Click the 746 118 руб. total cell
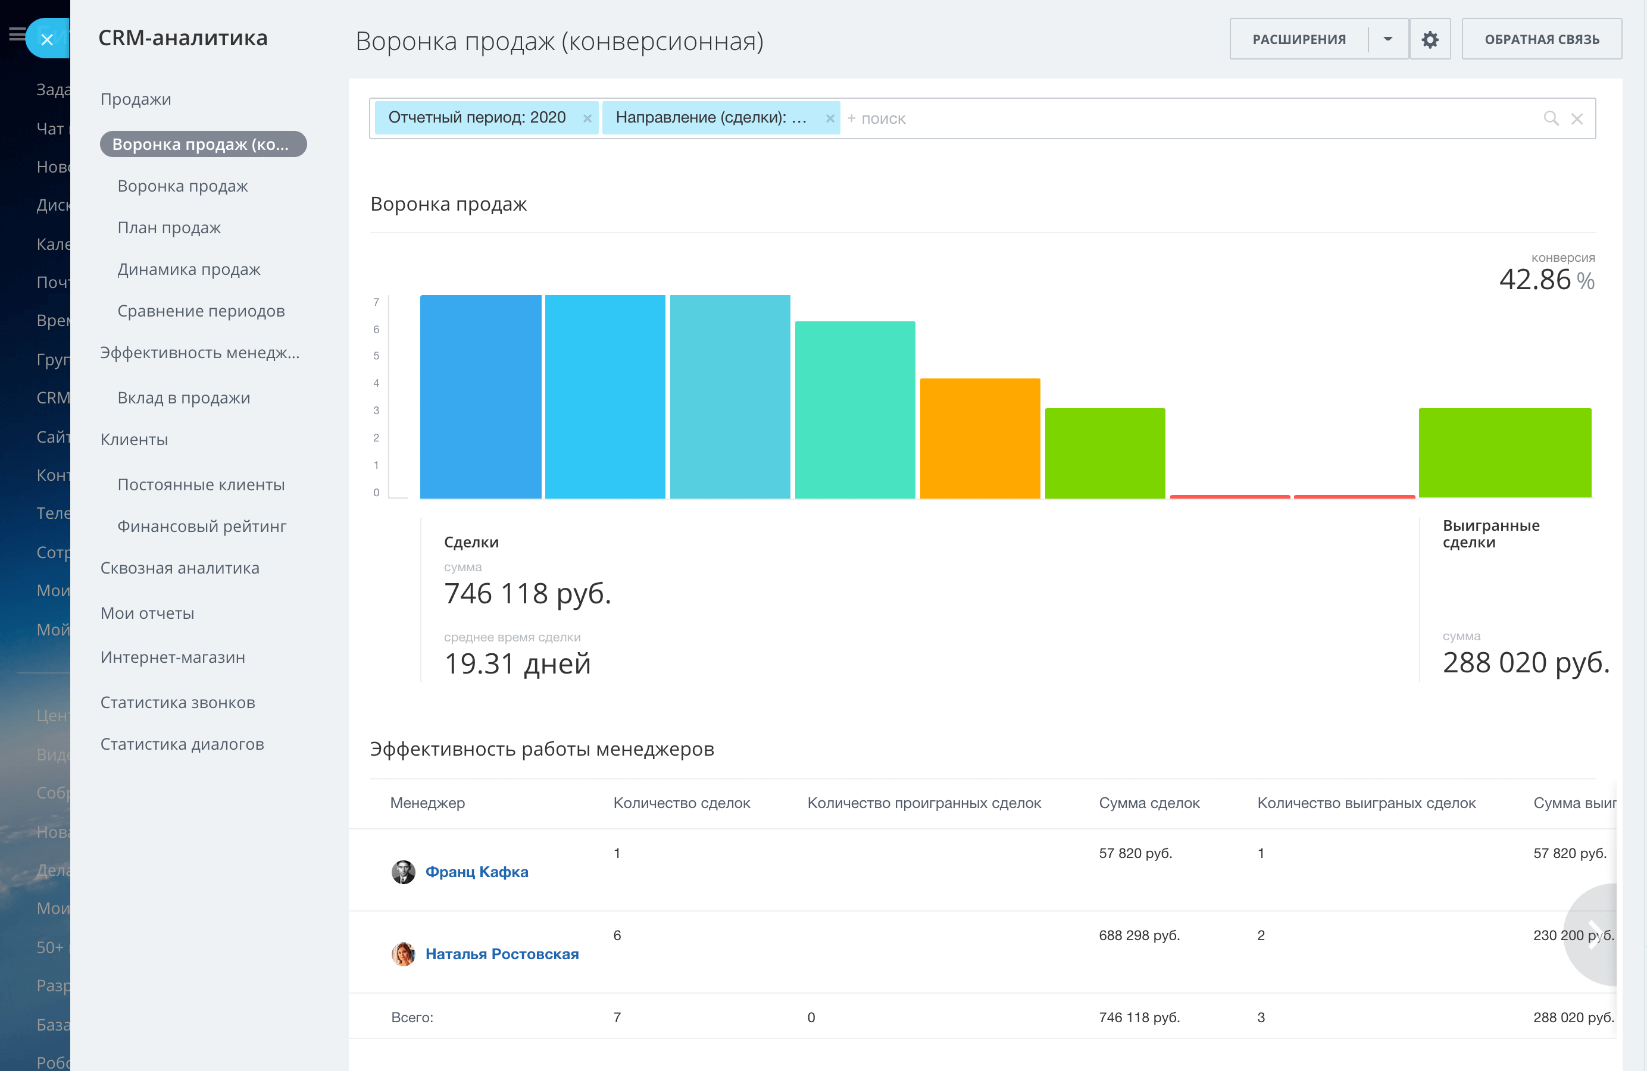The width and height of the screenshot is (1647, 1071). pos(1139,1017)
